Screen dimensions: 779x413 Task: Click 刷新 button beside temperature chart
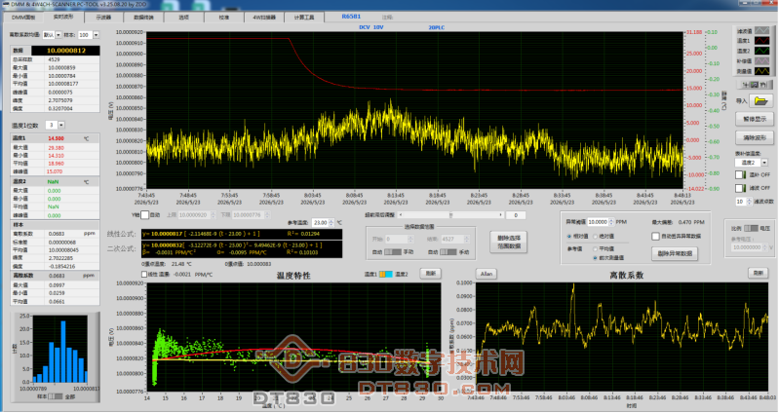click(x=430, y=273)
